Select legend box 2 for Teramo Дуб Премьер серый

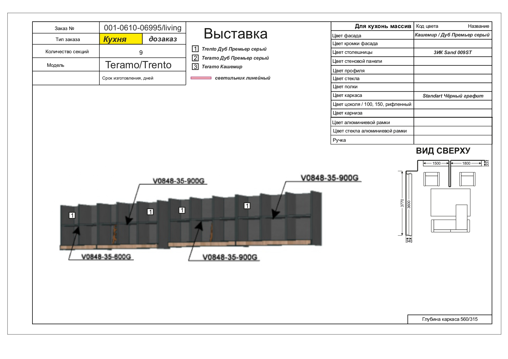point(195,58)
